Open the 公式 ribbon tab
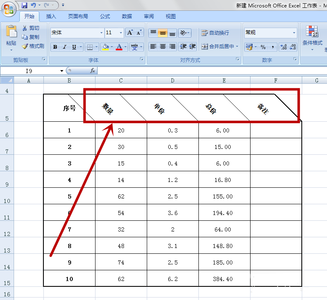 [105, 17]
